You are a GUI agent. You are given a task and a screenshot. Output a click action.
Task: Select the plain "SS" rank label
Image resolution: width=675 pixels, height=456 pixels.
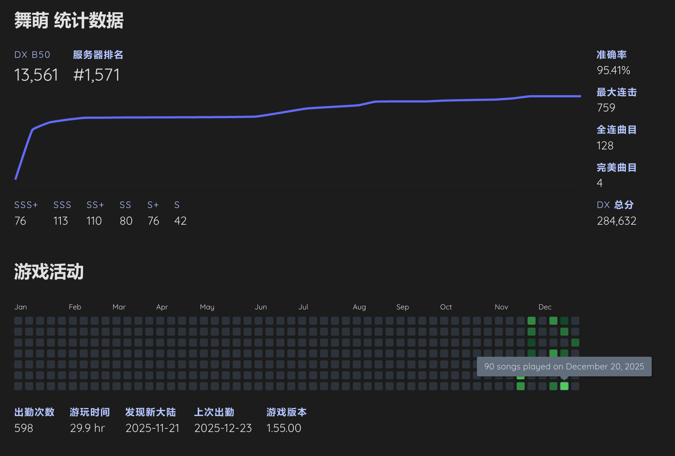125,205
